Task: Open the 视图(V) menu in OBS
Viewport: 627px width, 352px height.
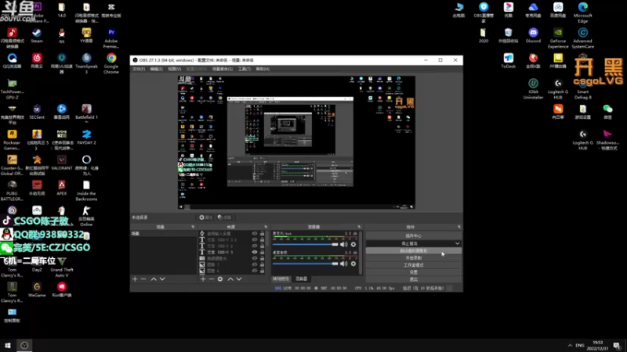Action: [x=174, y=69]
